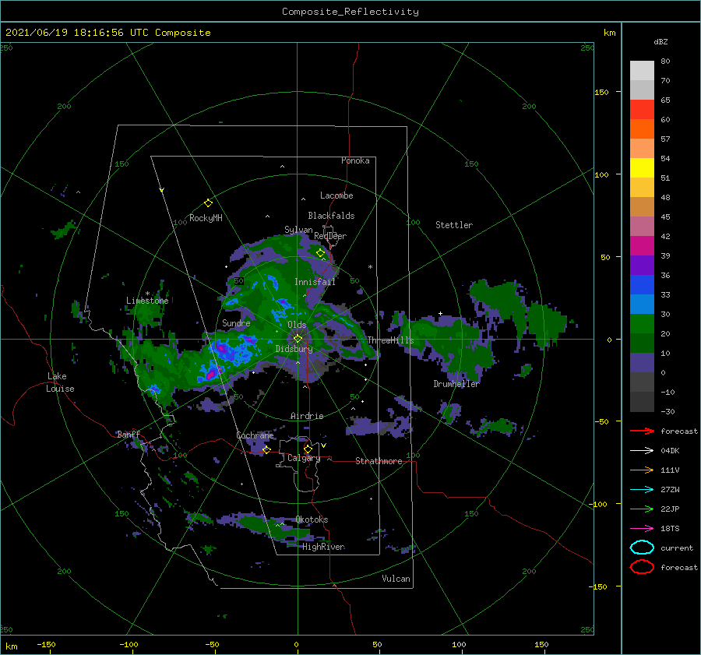Click the bright yellow swatch below 54
701x655 pixels.
[x=642, y=168]
